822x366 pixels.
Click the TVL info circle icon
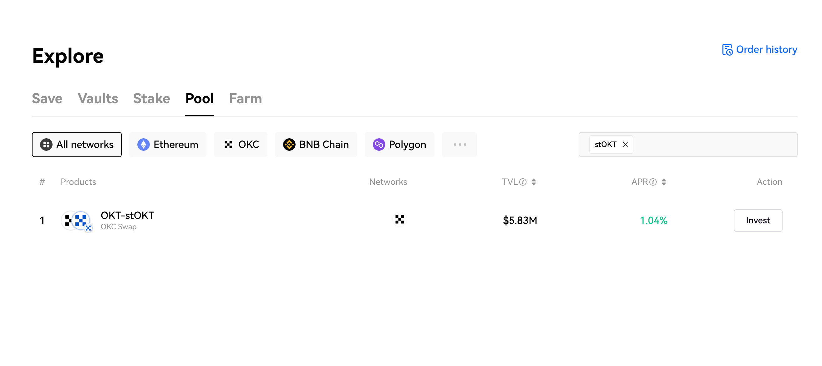(523, 182)
